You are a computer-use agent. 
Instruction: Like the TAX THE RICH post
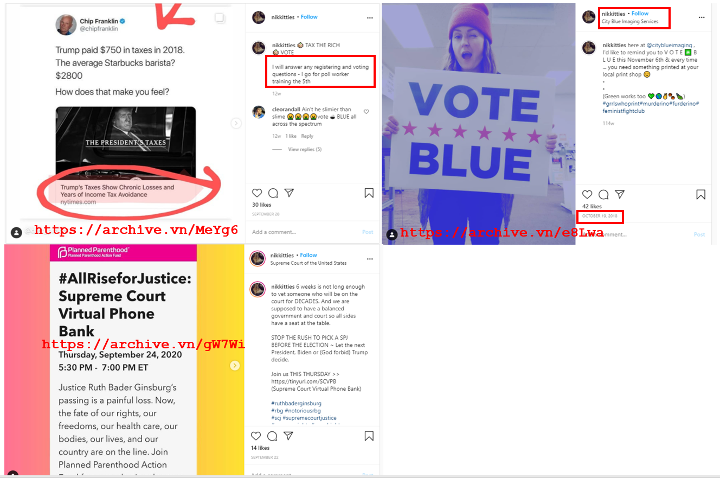tap(257, 193)
